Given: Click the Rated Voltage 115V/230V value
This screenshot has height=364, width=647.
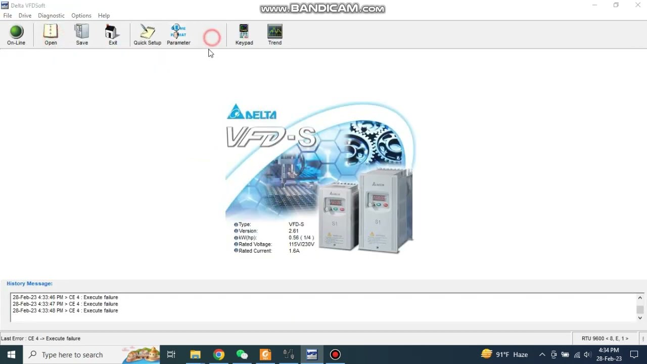Looking at the screenshot, I should click(301, 244).
